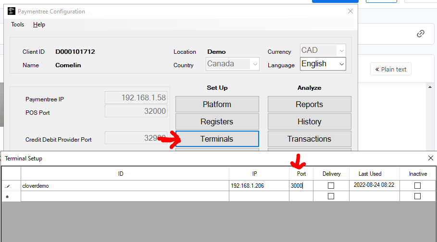Viewport: 437px width, 242px height.
Task: Click the Last Used column header
Action: [x=375, y=173]
